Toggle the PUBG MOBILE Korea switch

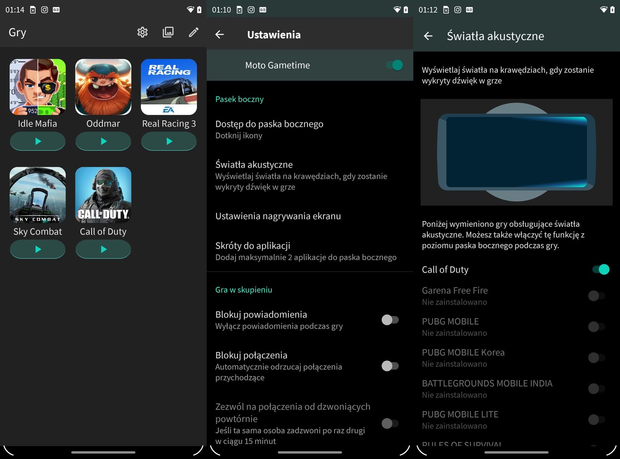[597, 358]
